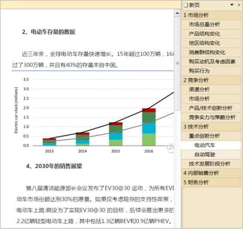Click the chart axis label Electric car stock
This screenshot has width=243, height=229.
pos(16,110)
